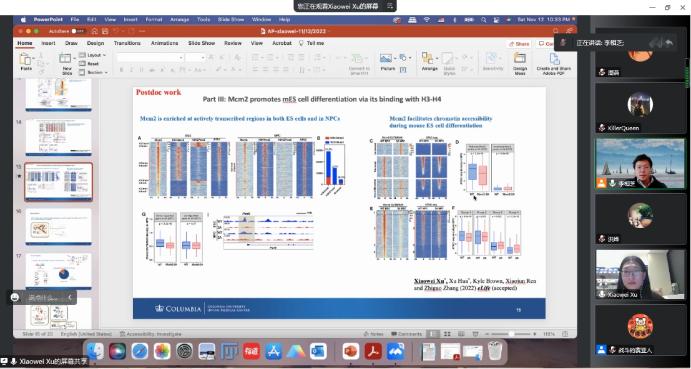This screenshot has height=369, width=691.
Task: Click the Home icon in the title bar
Action: (95, 31)
